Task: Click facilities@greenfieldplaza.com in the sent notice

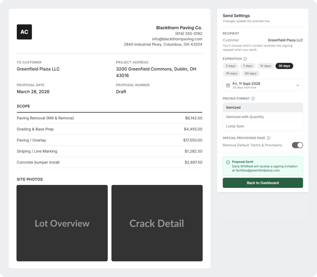Action: (258, 170)
